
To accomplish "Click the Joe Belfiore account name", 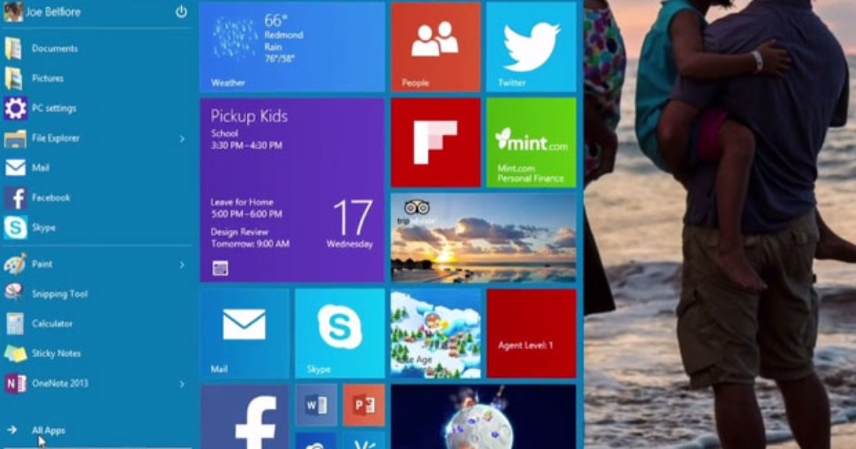I will pos(53,11).
